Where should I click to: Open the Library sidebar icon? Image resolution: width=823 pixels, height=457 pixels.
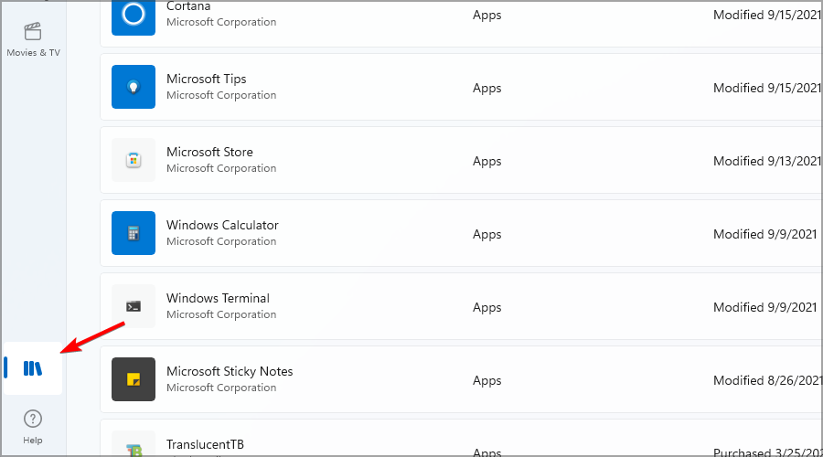33,368
